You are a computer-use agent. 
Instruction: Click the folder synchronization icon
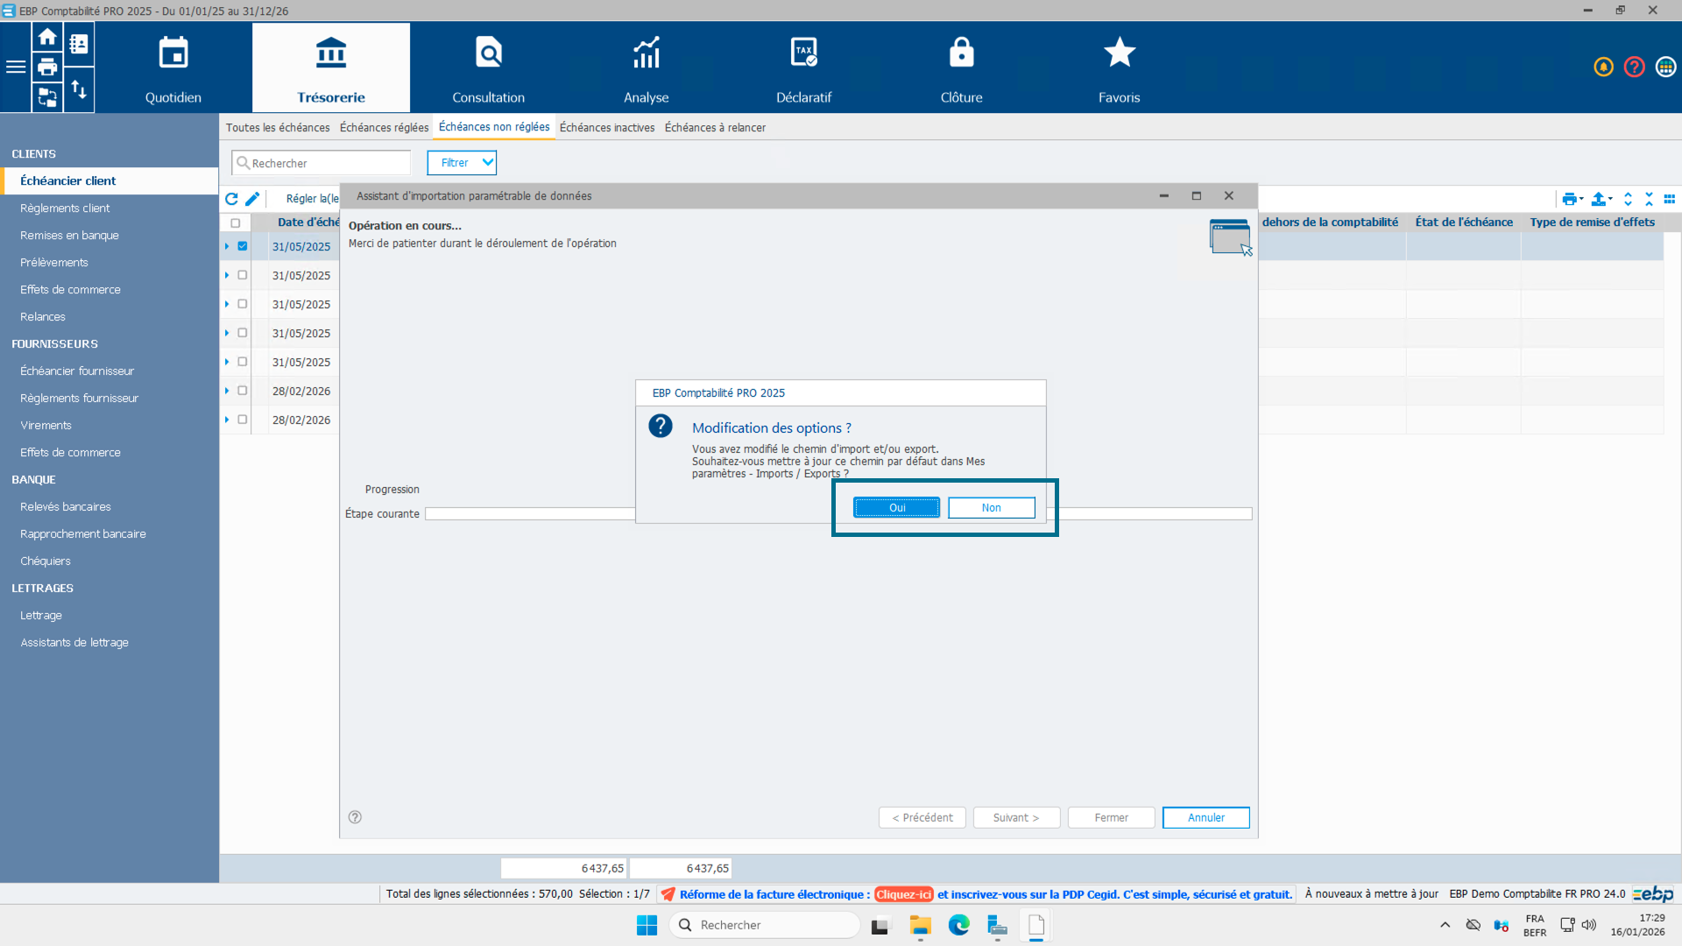pos(47,96)
